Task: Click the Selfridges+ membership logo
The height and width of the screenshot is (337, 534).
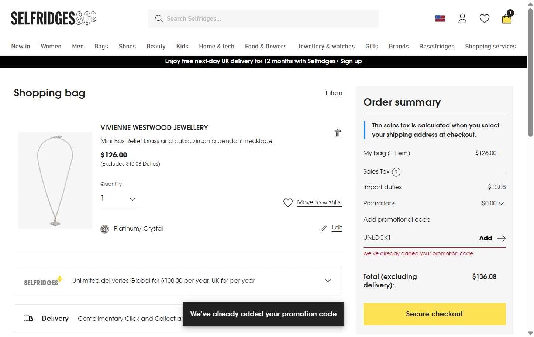Action: tap(43, 281)
